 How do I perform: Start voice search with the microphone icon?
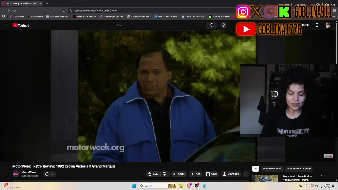(x=224, y=25)
